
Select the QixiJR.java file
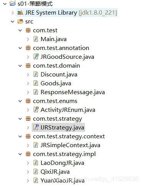(55, 172)
